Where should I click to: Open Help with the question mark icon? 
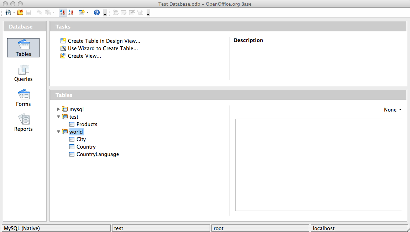pyautogui.click(x=96, y=12)
